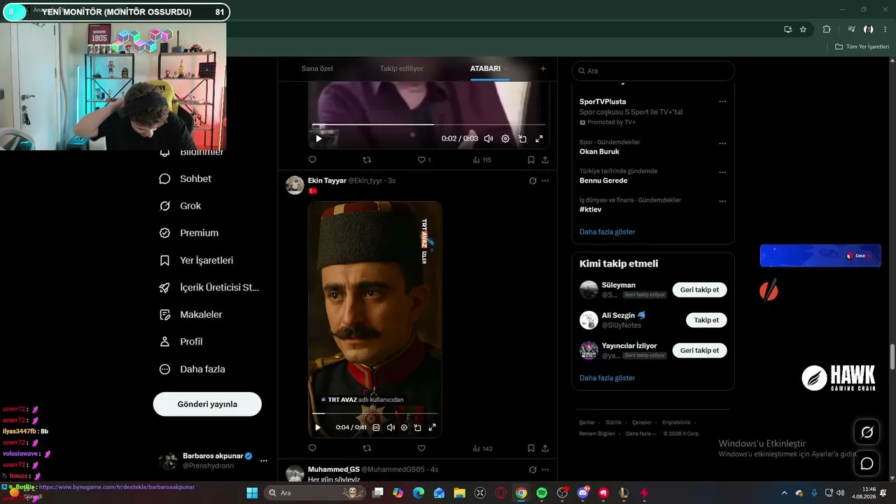Screen dimensions: 896x504
Task: Ask Grok about Muhammed_GS's post
Action: point(533,469)
